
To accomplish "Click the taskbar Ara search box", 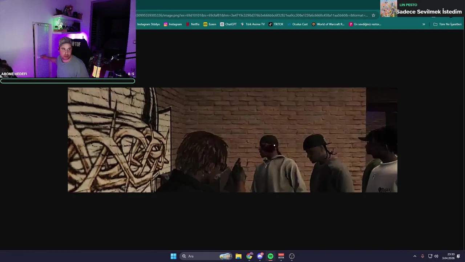I will (206, 256).
